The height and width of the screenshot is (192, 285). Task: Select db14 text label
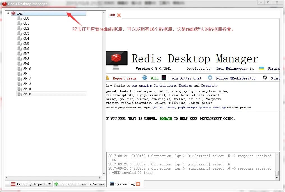(x=27, y=89)
